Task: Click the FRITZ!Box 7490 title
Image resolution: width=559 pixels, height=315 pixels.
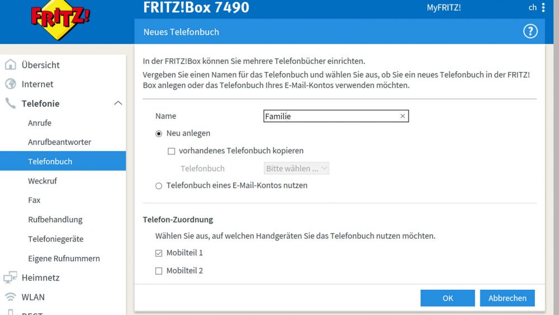Action: coord(196,7)
